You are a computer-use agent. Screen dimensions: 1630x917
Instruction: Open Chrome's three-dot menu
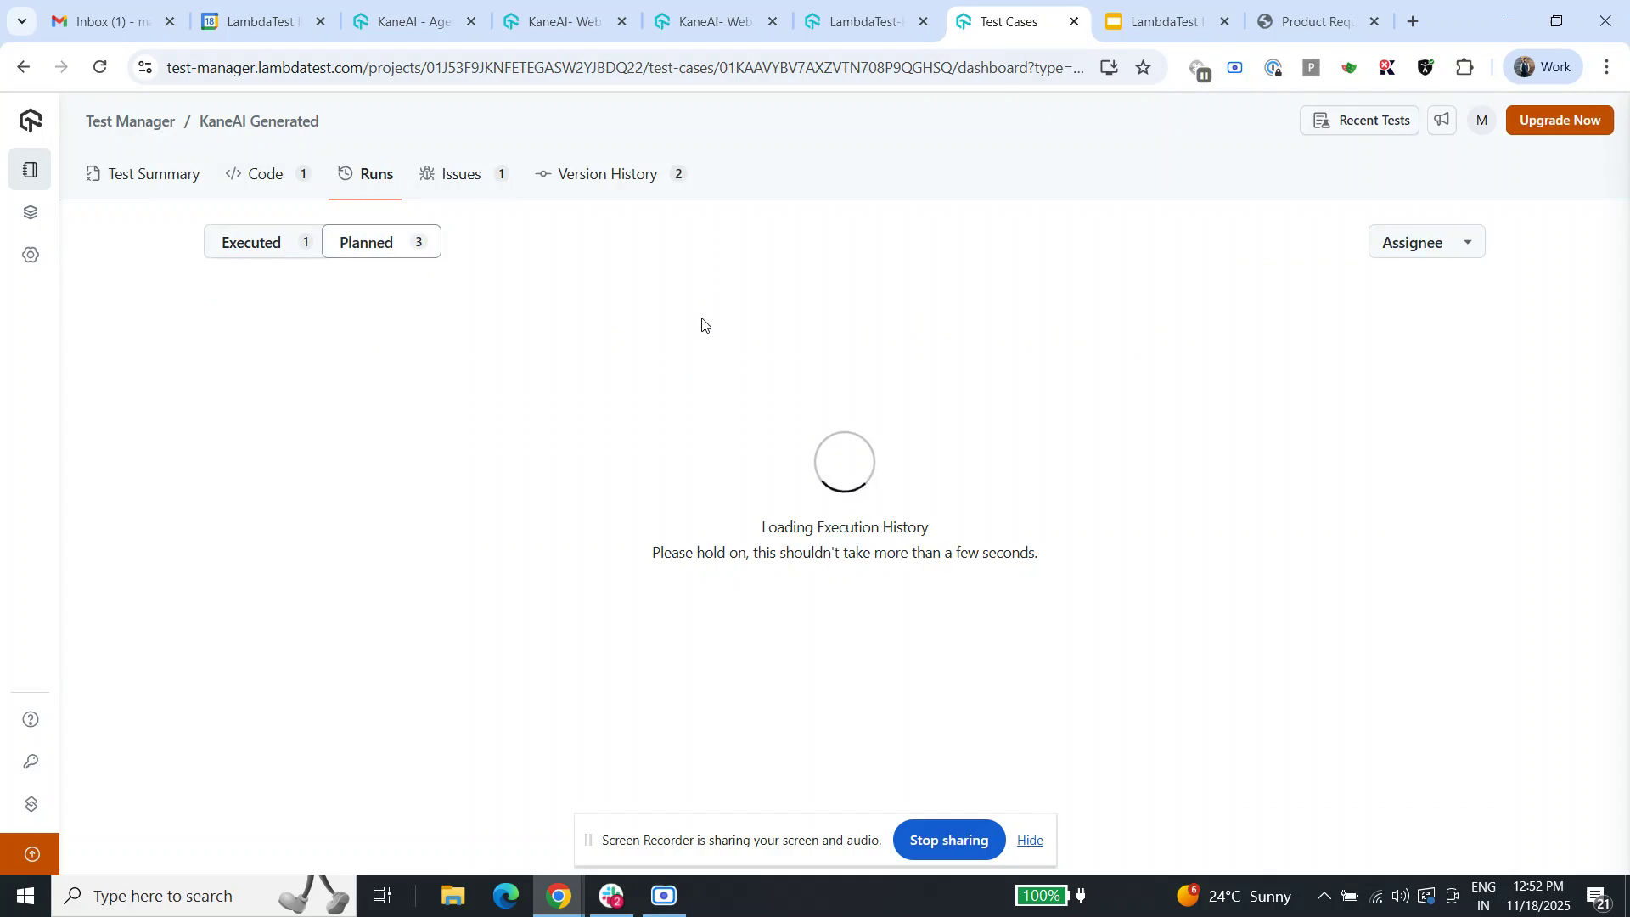tap(1607, 66)
